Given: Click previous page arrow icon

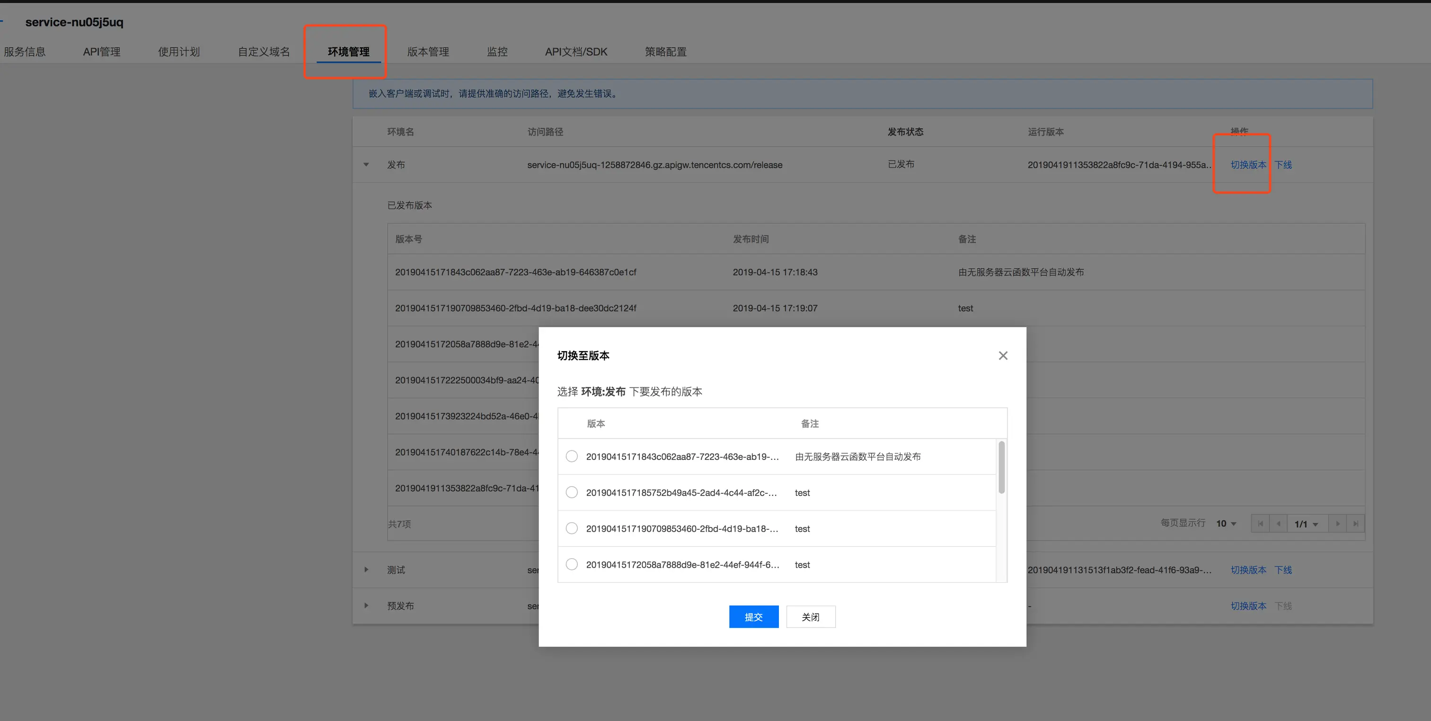Looking at the screenshot, I should (x=1278, y=524).
